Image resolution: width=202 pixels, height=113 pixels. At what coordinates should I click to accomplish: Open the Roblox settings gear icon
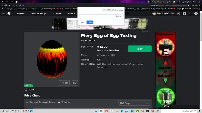click(x=196, y=13)
